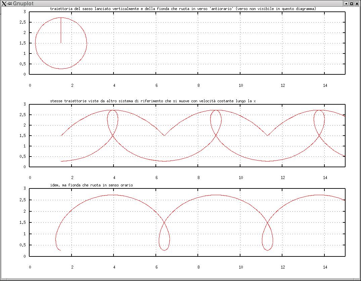Click the small loop near x=4 in middle plot
The width and height of the screenshot is (361, 281).
pos(113,120)
